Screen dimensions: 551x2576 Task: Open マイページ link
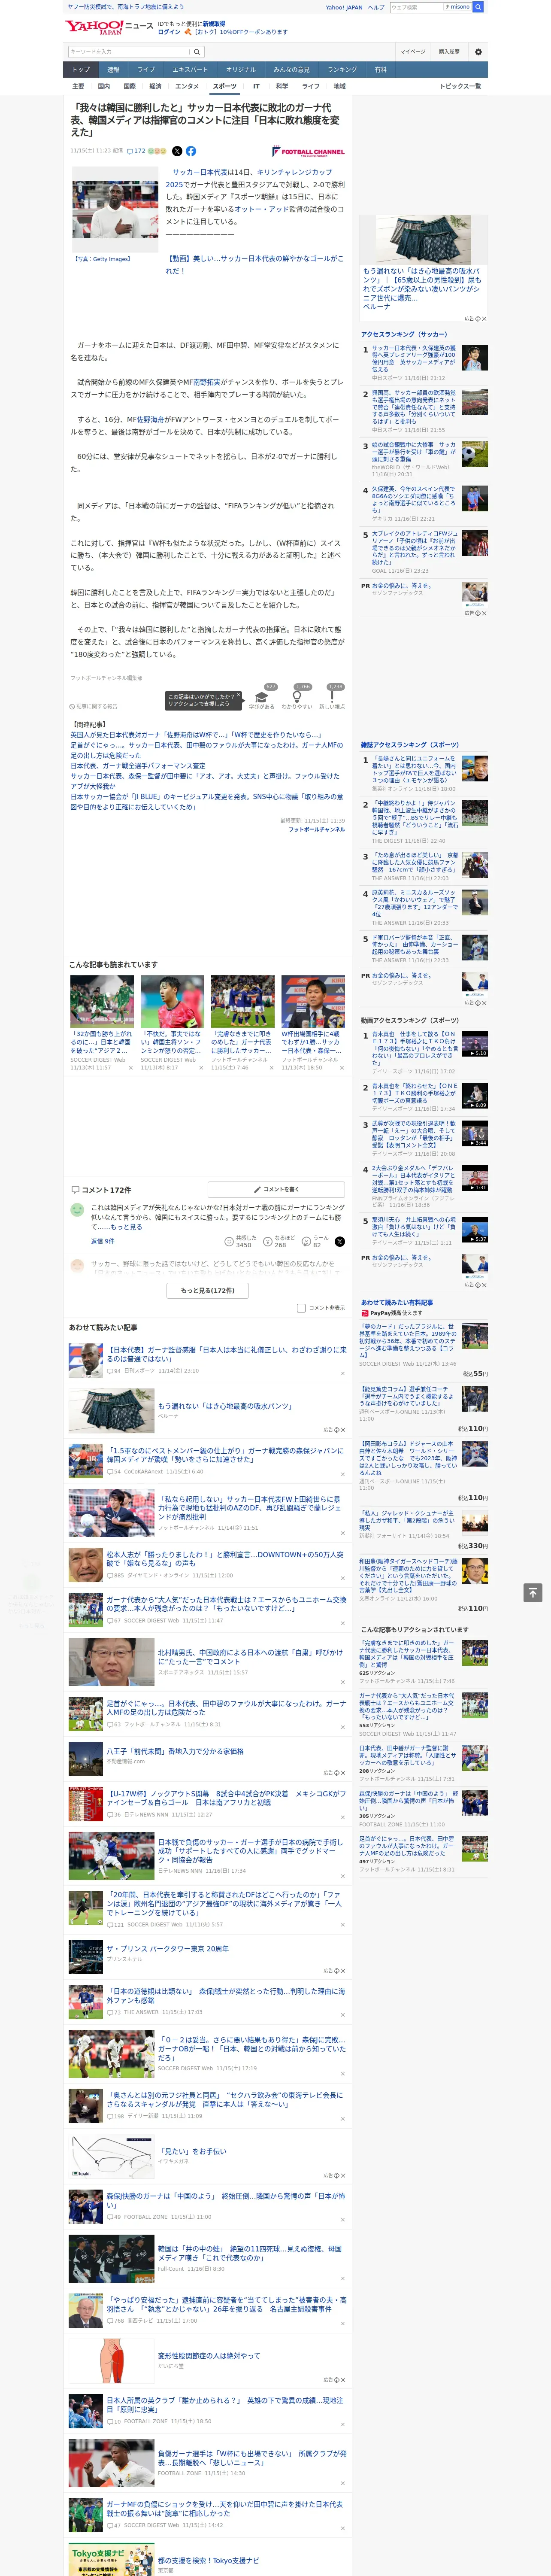412,52
